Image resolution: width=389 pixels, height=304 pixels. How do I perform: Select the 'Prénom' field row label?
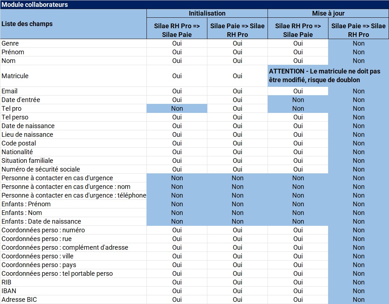[13, 52]
